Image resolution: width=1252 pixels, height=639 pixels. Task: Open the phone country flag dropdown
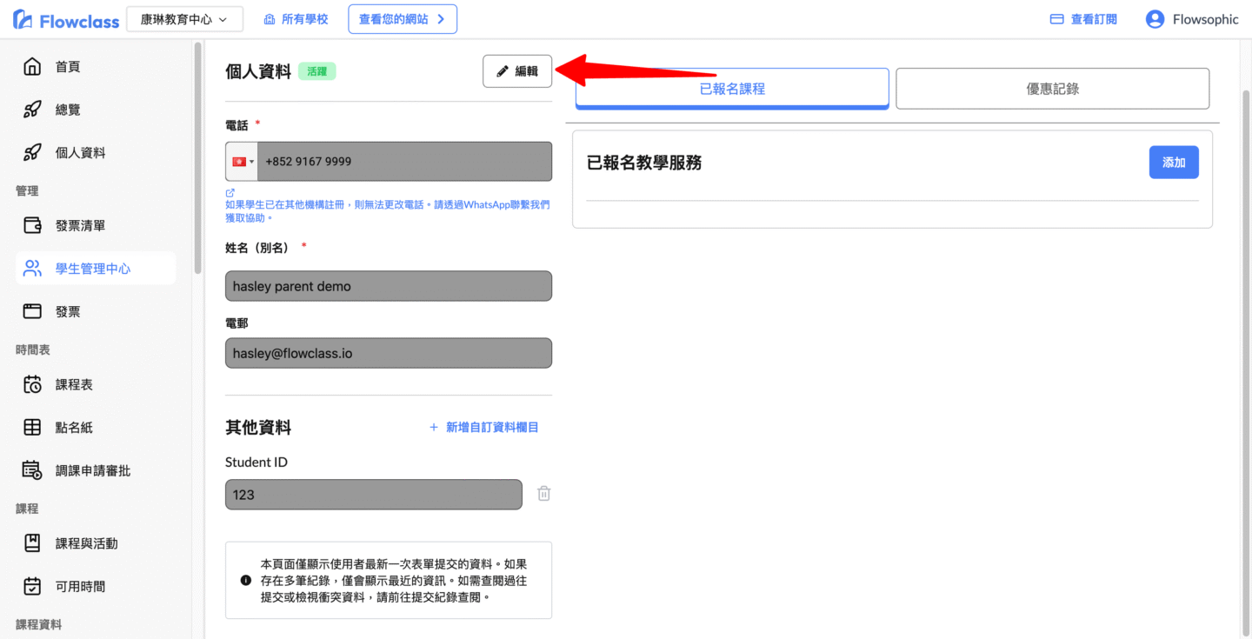coord(242,162)
